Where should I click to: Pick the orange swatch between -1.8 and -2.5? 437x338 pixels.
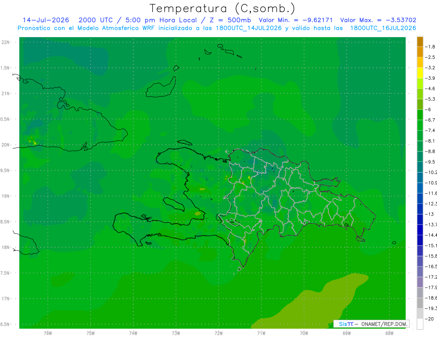click(x=420, y=52)
